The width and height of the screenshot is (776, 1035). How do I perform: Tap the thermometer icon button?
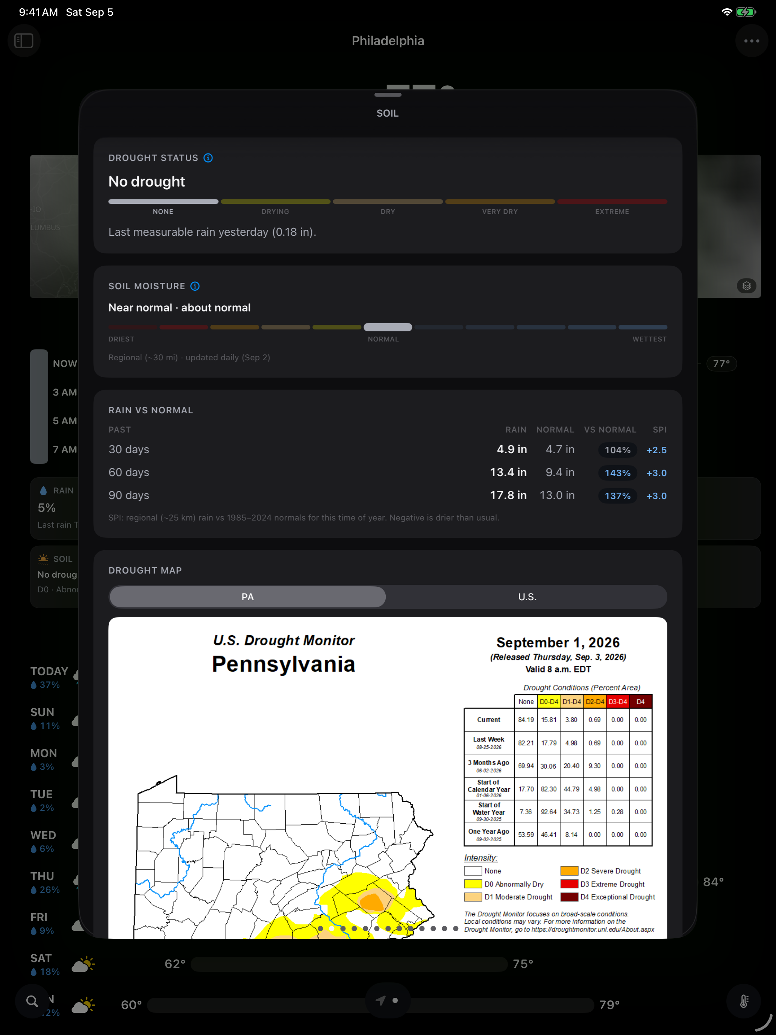[744, 1001]
